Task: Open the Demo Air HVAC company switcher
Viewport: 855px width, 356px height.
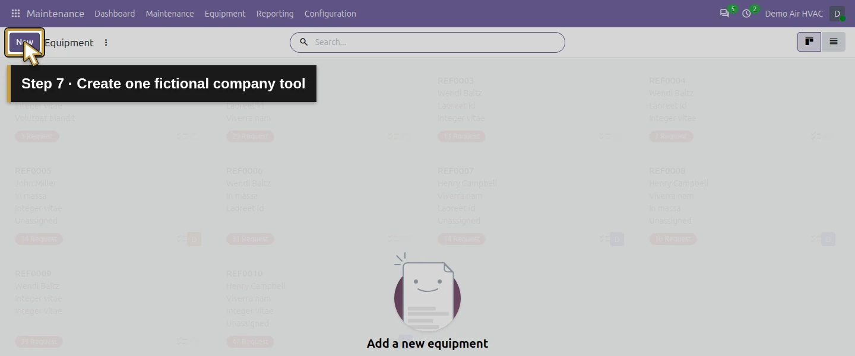Action: [794, 14]
